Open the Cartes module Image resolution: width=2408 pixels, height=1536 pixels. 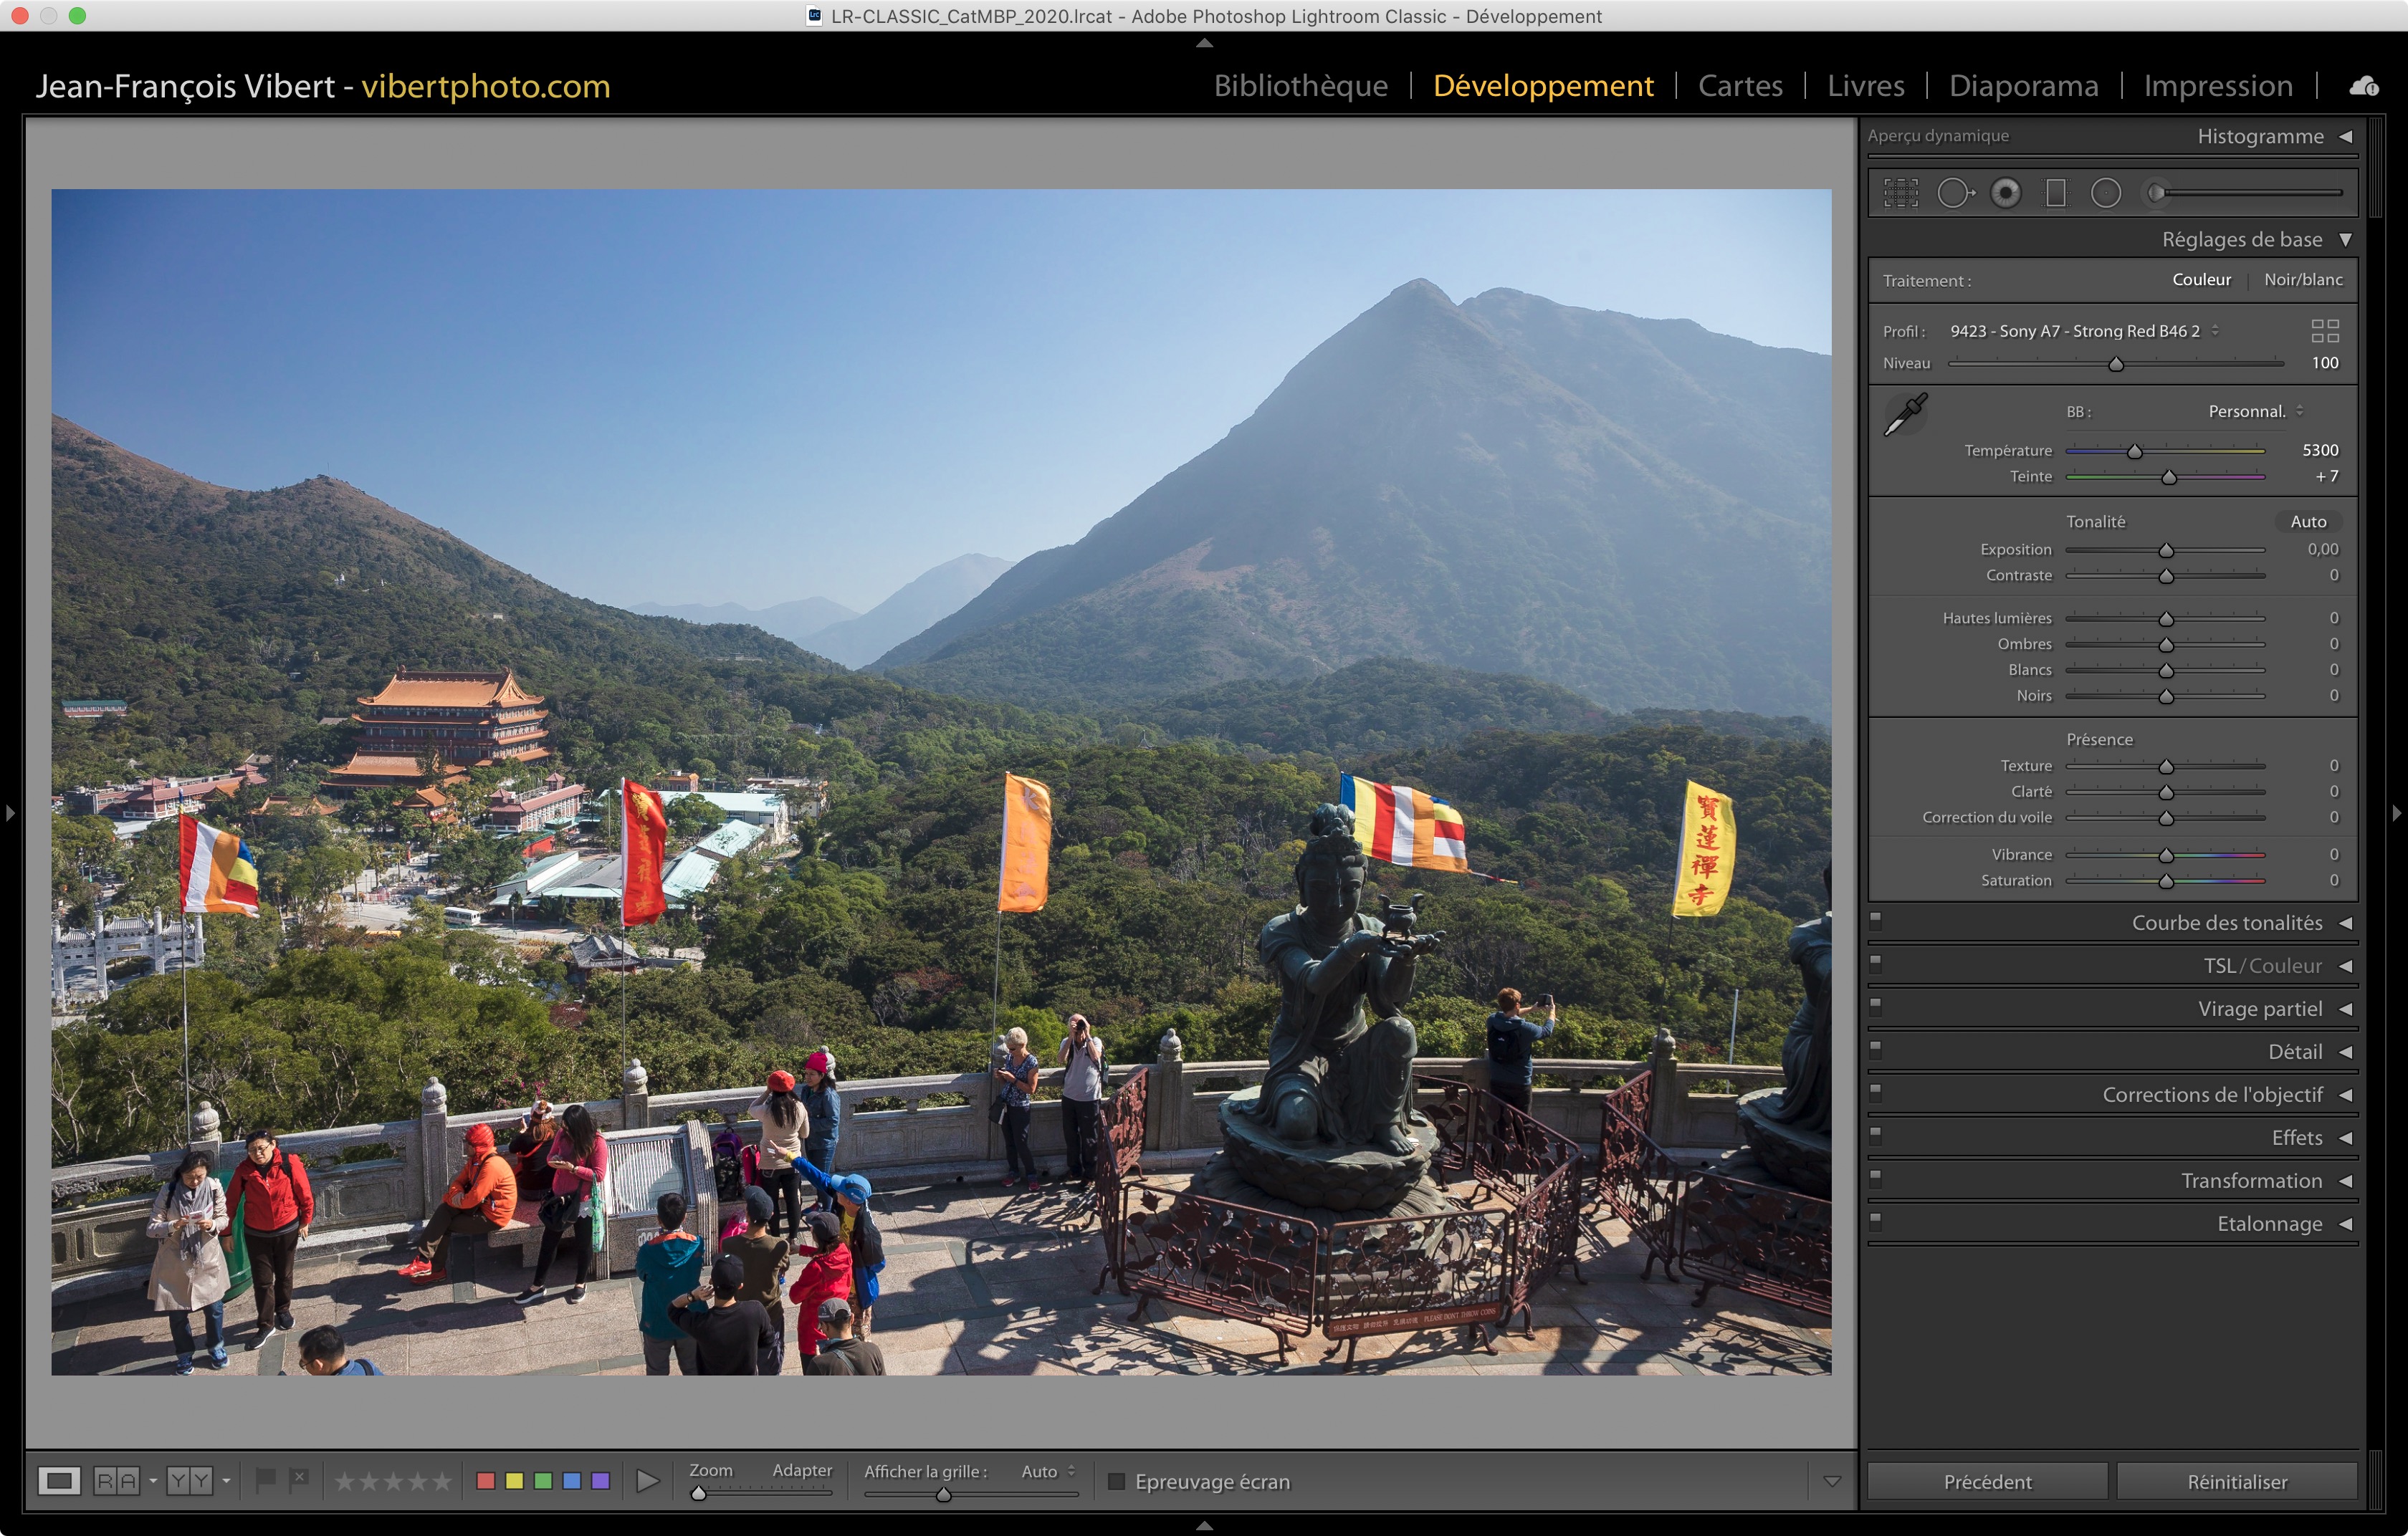tap(1740, 86)
